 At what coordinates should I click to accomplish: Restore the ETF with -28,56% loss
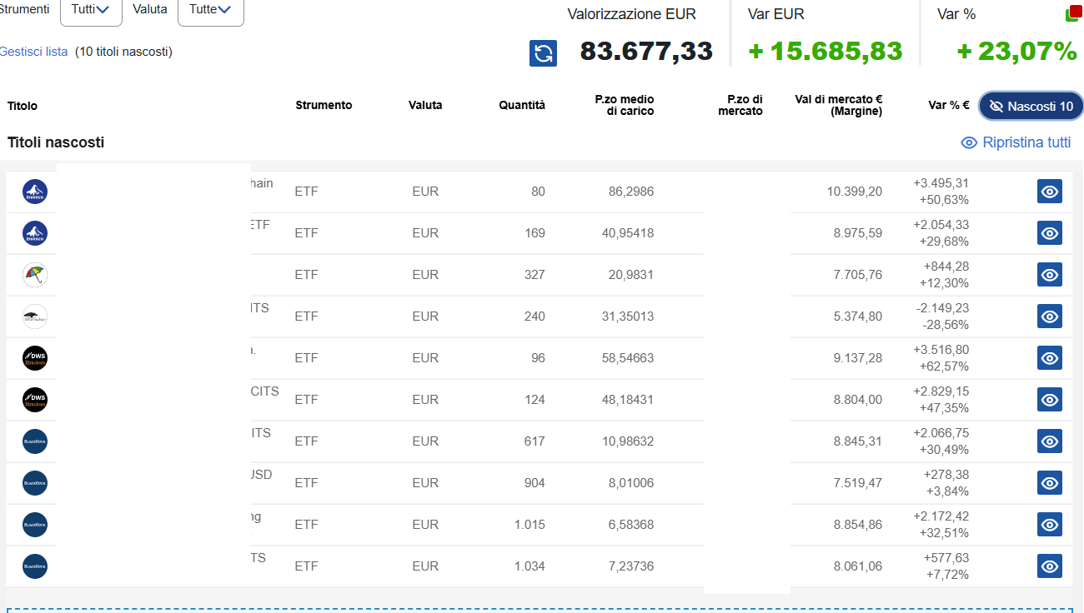(x=1049, y=316)
